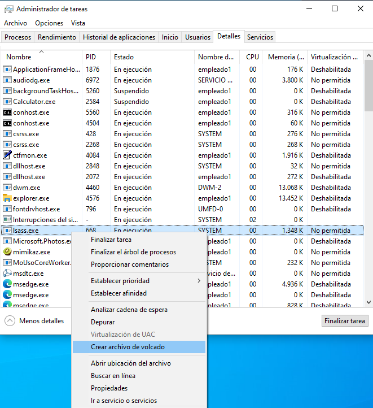Click the lsass.exe process icon
Viewport: 373px width, 408px height.
coord(7,231)
